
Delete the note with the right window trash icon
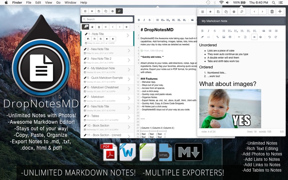272,12
